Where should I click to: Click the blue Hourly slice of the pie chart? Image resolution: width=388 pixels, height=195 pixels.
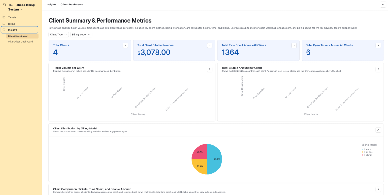(x=215, y=159)
